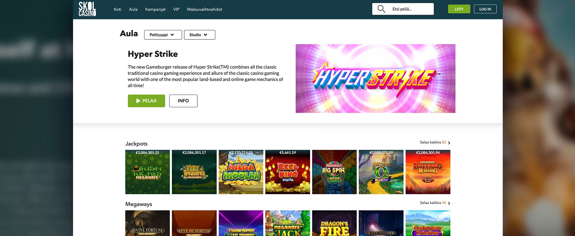575x236 pixels.
Task: Open Rainbow Riches game
Action: point(428,223)
